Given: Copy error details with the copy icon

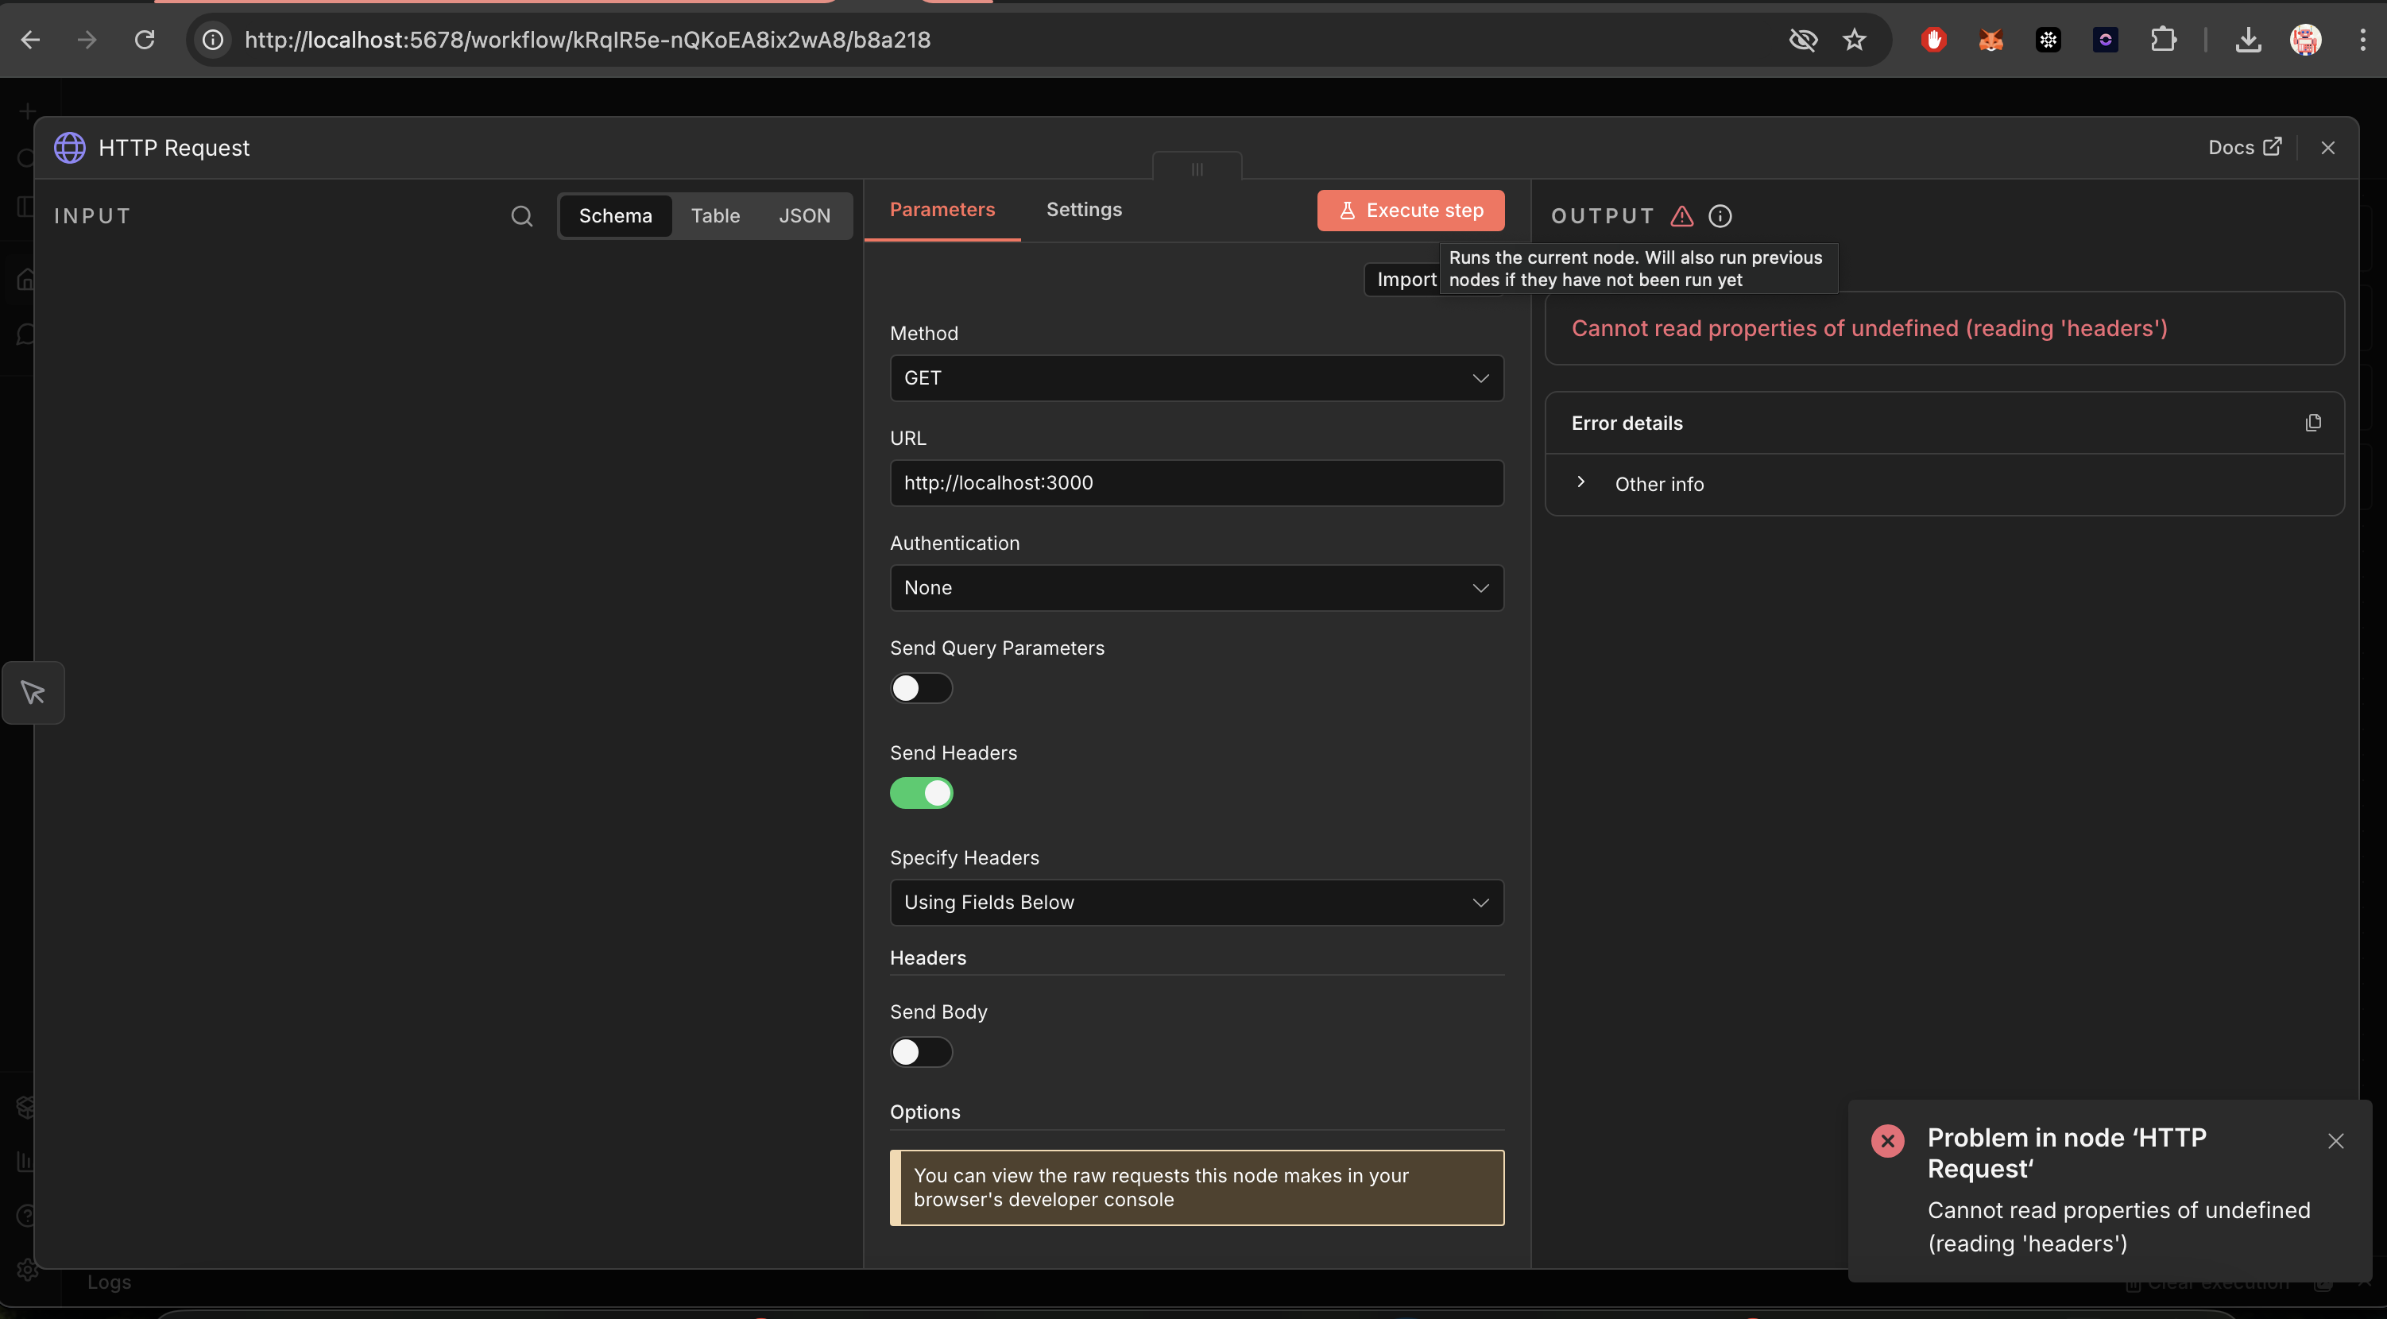Looking at the screenshot, I should click(x=2313, y=423).
